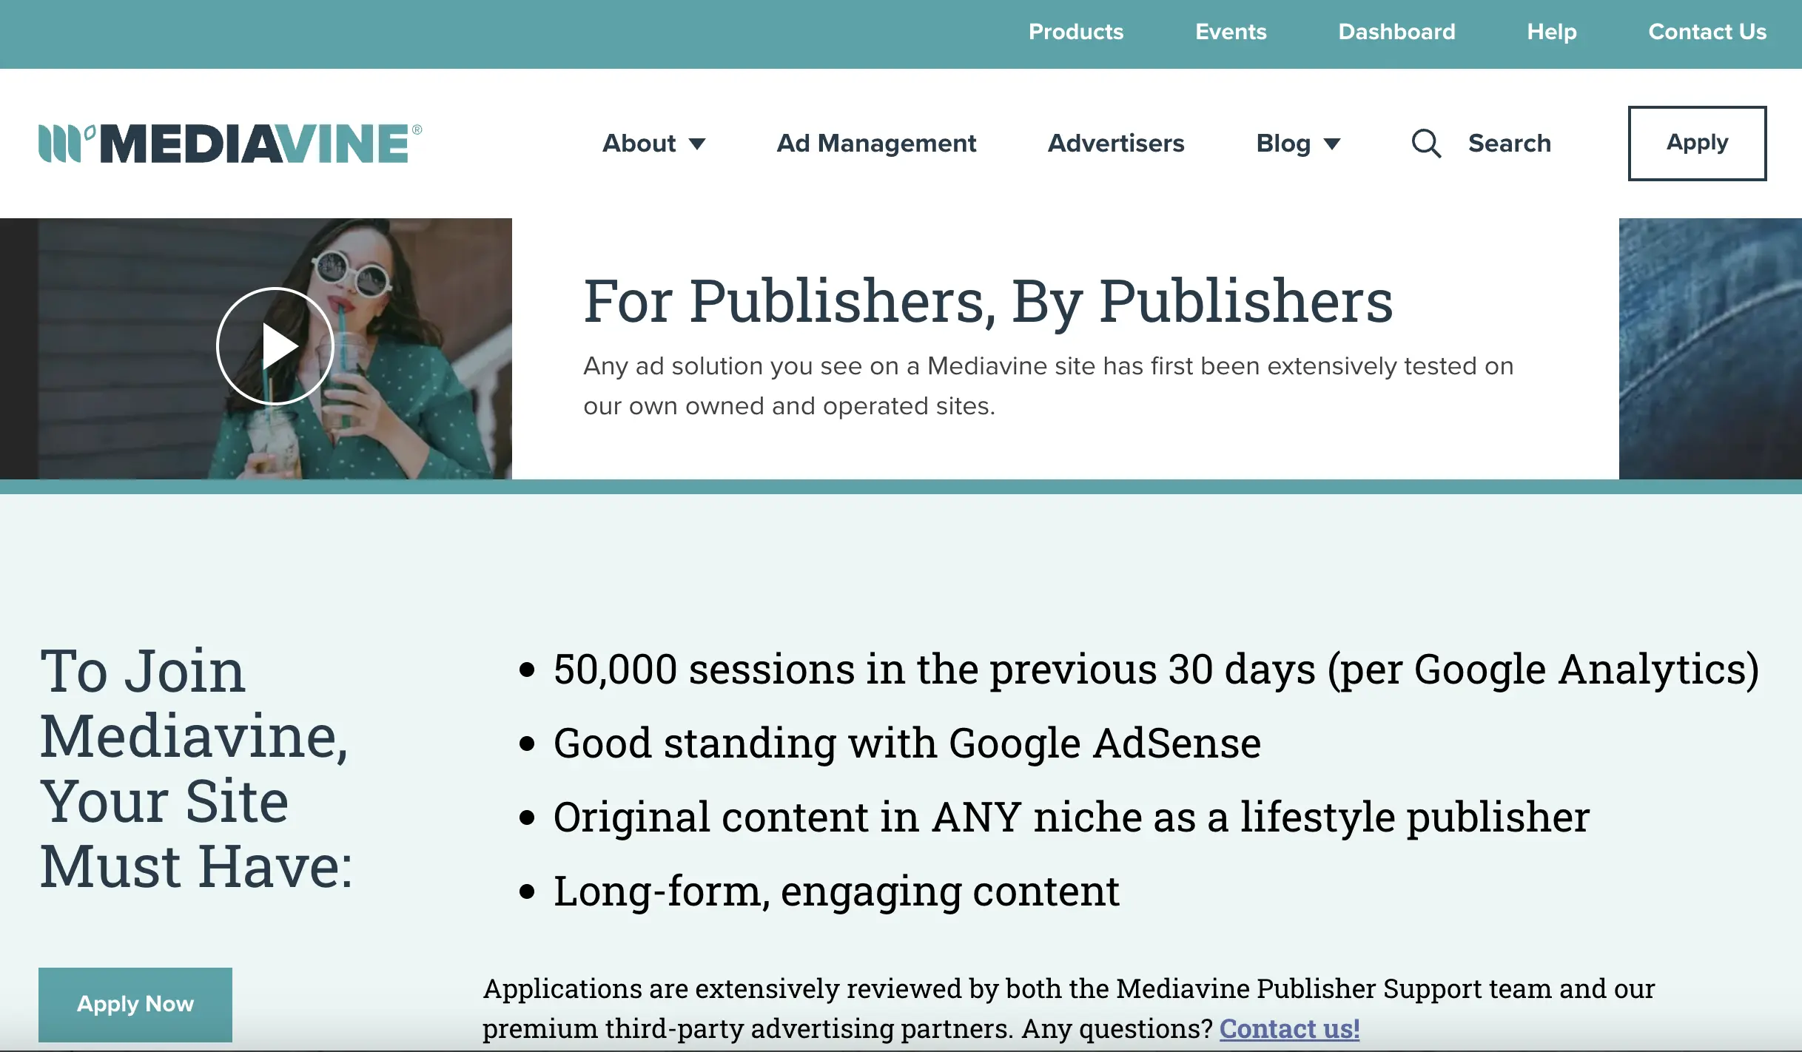Open Events in the top bar
Viewport: 1802px width, 1052px height.
tap(1231, 32)
